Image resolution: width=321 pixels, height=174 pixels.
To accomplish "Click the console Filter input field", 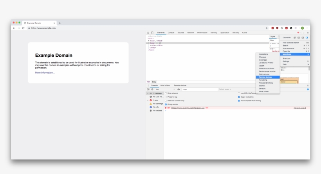I will (x=199, y=90).
